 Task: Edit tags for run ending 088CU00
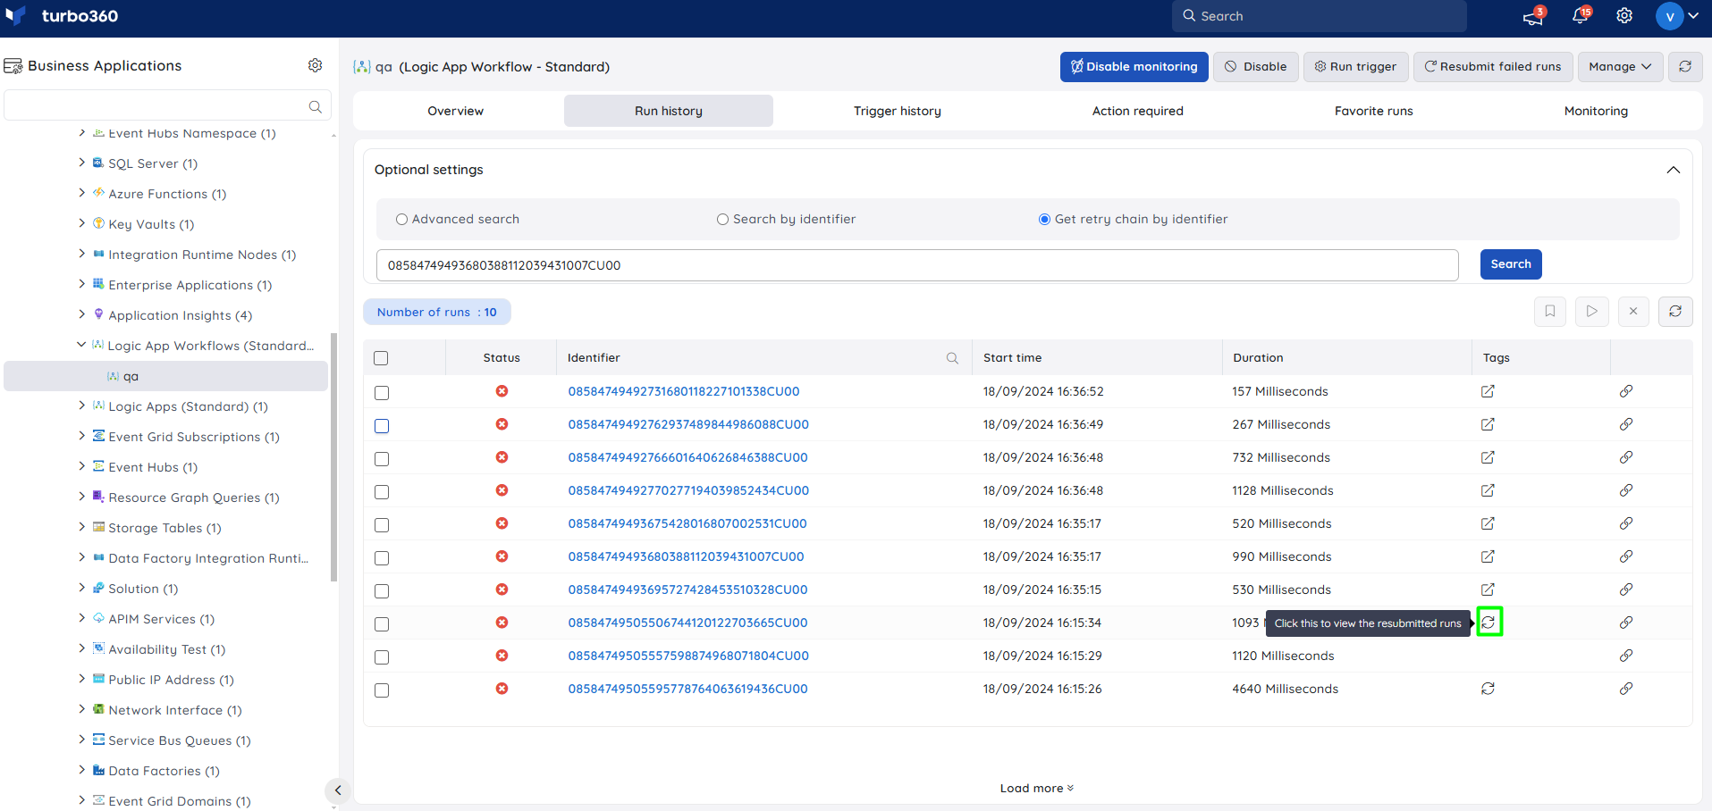coord(1488,424)
